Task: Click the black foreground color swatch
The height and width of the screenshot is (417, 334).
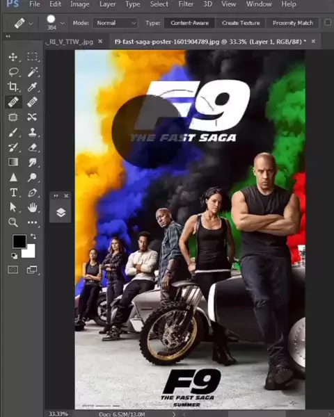Action: click(x=19, y=241)
